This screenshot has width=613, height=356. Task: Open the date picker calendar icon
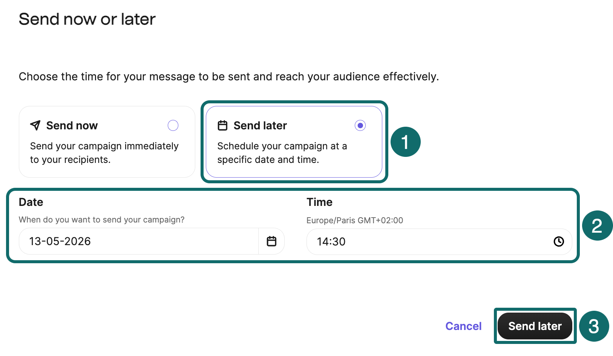(271, 241)
